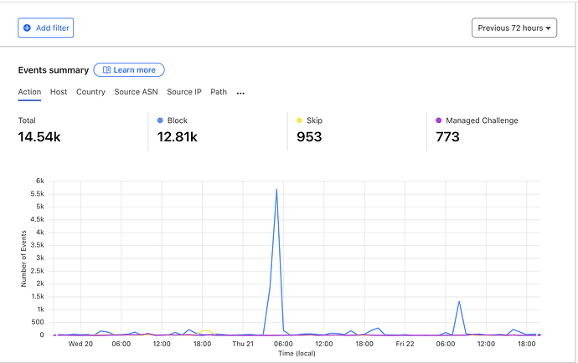Image resolution: width=578 pixels, height=363 pixels.
Task: Click the blue Block legend dot
Action: click(x=160, y=120)
